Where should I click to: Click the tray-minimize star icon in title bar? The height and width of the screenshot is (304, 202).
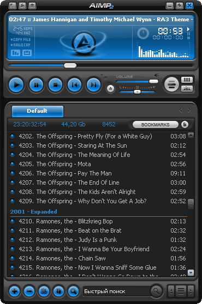click(180, 5)
